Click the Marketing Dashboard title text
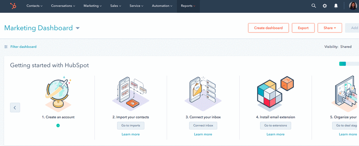359x146 pixels. coord(39,28)
